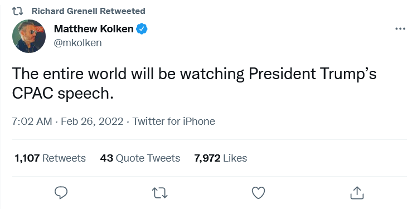Viewport: 417px width, 209px height.
Task: Like the tweet with the heart icon
Action: (x=259, y=193)
